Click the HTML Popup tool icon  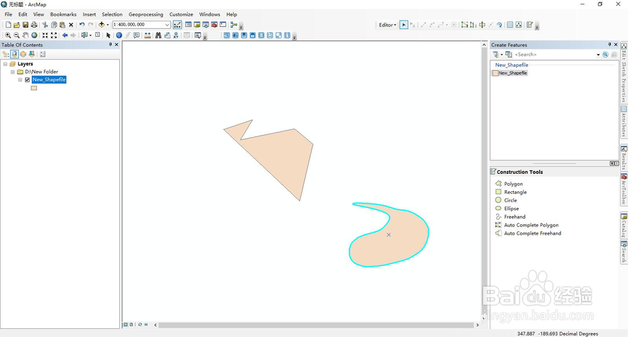pos(136,35)
